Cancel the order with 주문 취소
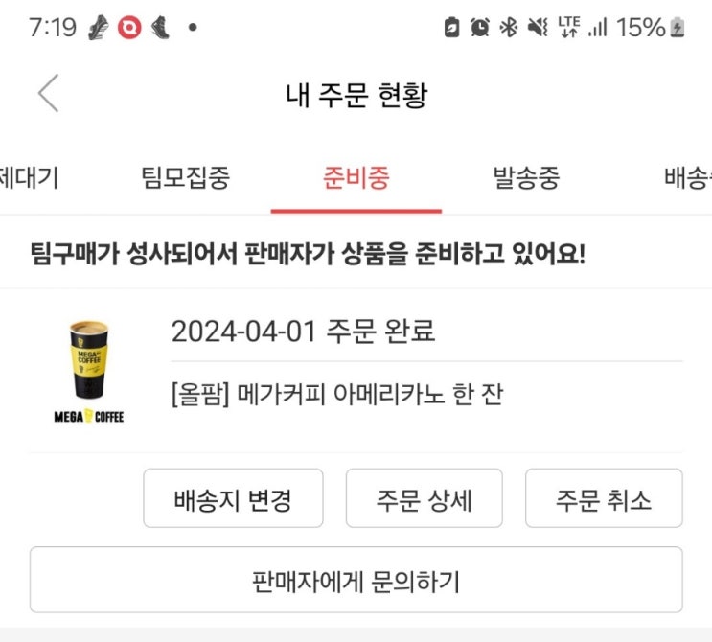 click(604, 498)
